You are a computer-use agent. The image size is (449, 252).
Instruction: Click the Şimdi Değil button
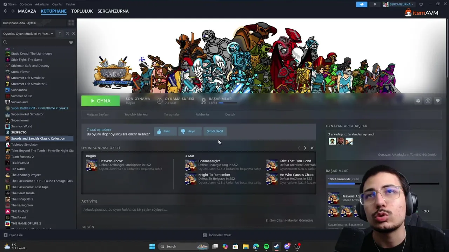point(215,131)
